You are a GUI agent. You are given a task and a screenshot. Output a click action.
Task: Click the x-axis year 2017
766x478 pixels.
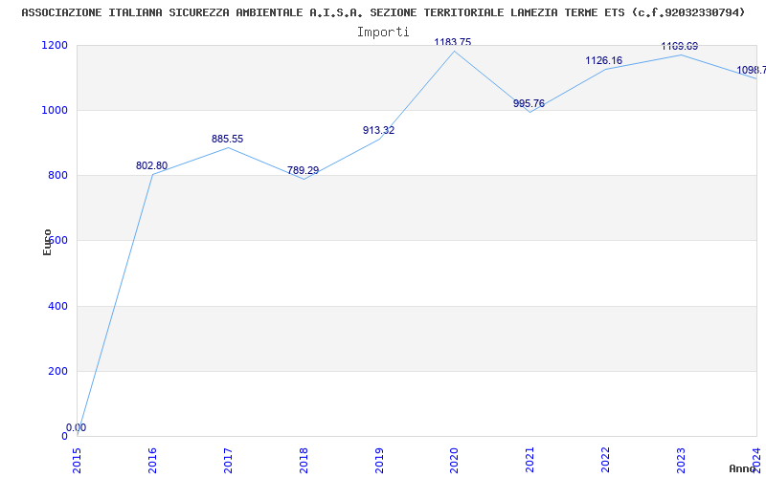(228, 460)
